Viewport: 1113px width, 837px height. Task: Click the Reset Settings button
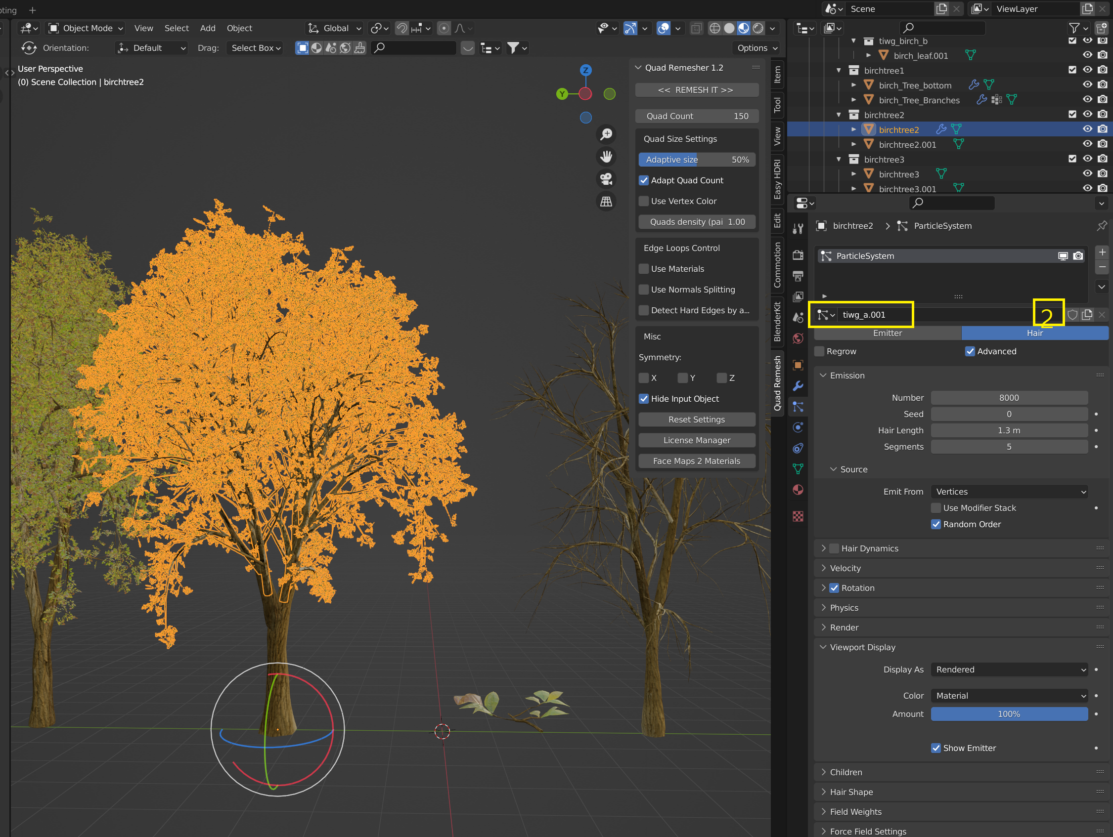(696, 419)
